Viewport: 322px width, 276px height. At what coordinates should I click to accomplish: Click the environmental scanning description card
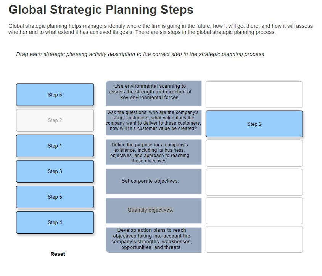tap(153, 93)
